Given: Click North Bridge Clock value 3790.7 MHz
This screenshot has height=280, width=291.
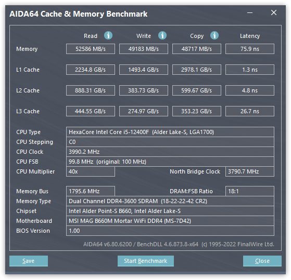Looking at the screenshot, I should 250,171.
